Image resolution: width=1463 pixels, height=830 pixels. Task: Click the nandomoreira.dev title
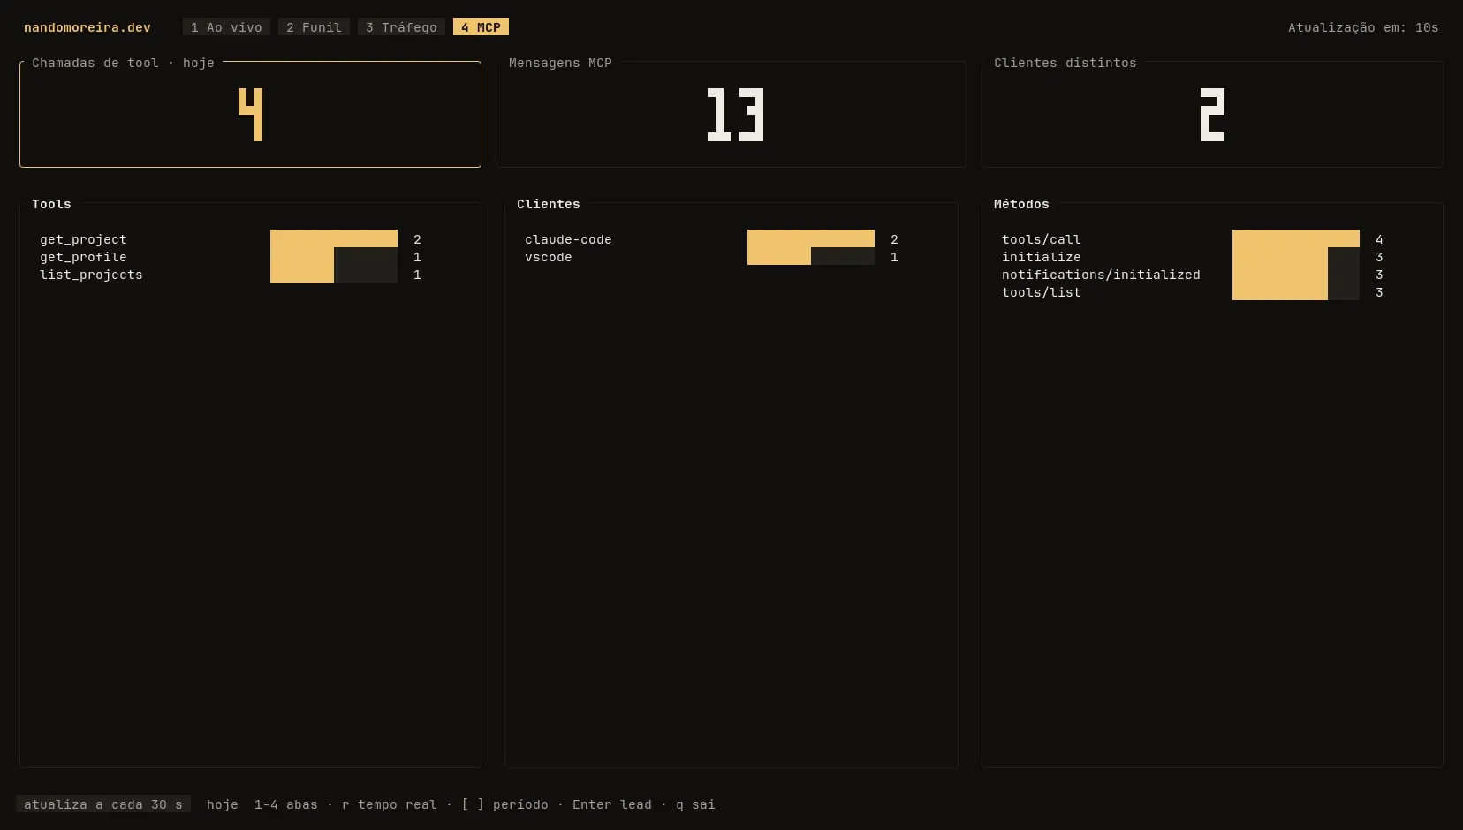click(87, 27)
